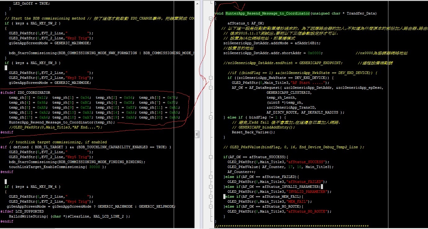The height and width of the screenshot is (229, 428).
Task: Collapse fold at 'afStatus_INVALID_PARAMETER' else-if line
Action: point(211,187)
